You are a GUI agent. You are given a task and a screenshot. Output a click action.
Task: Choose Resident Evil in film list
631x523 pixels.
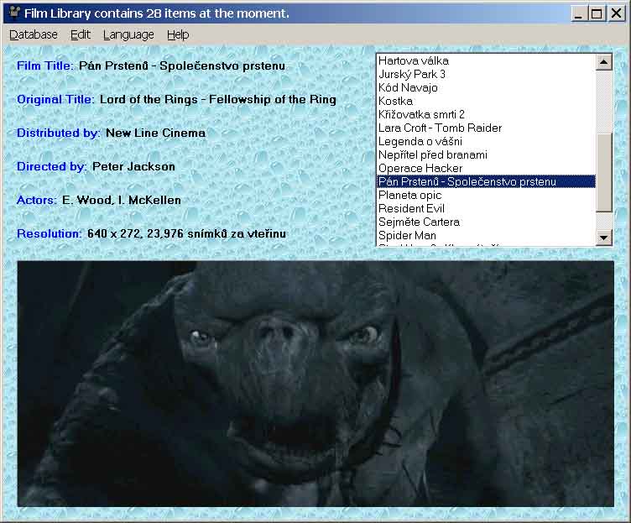pyautogui.click(x=411, y=208)
